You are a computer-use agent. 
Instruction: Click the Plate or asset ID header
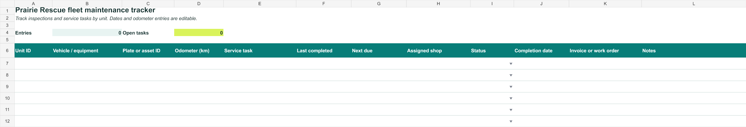tap(148, 50)
